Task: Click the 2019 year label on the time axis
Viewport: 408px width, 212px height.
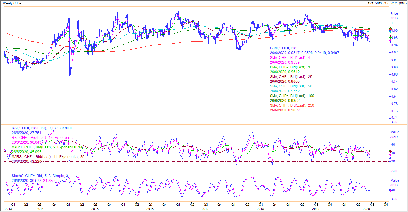Action: [315, 209]
